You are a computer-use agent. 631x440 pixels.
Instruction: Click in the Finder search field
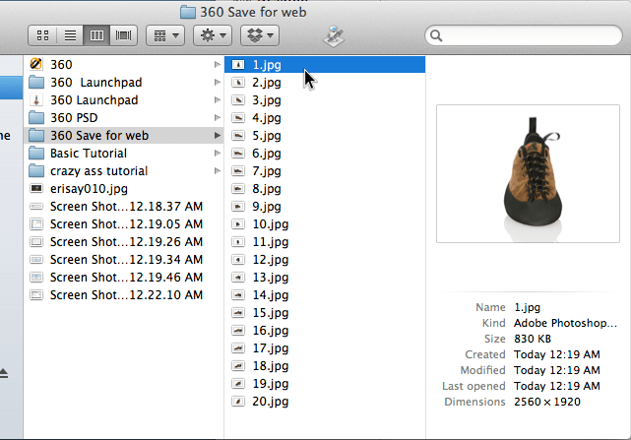(522, 35)
